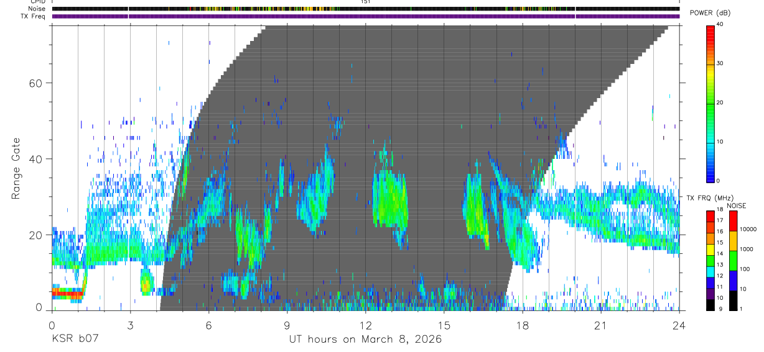
Task: Click the 1000 label on the noise scale
Action: pyautogui.click(x=747, y=250)
